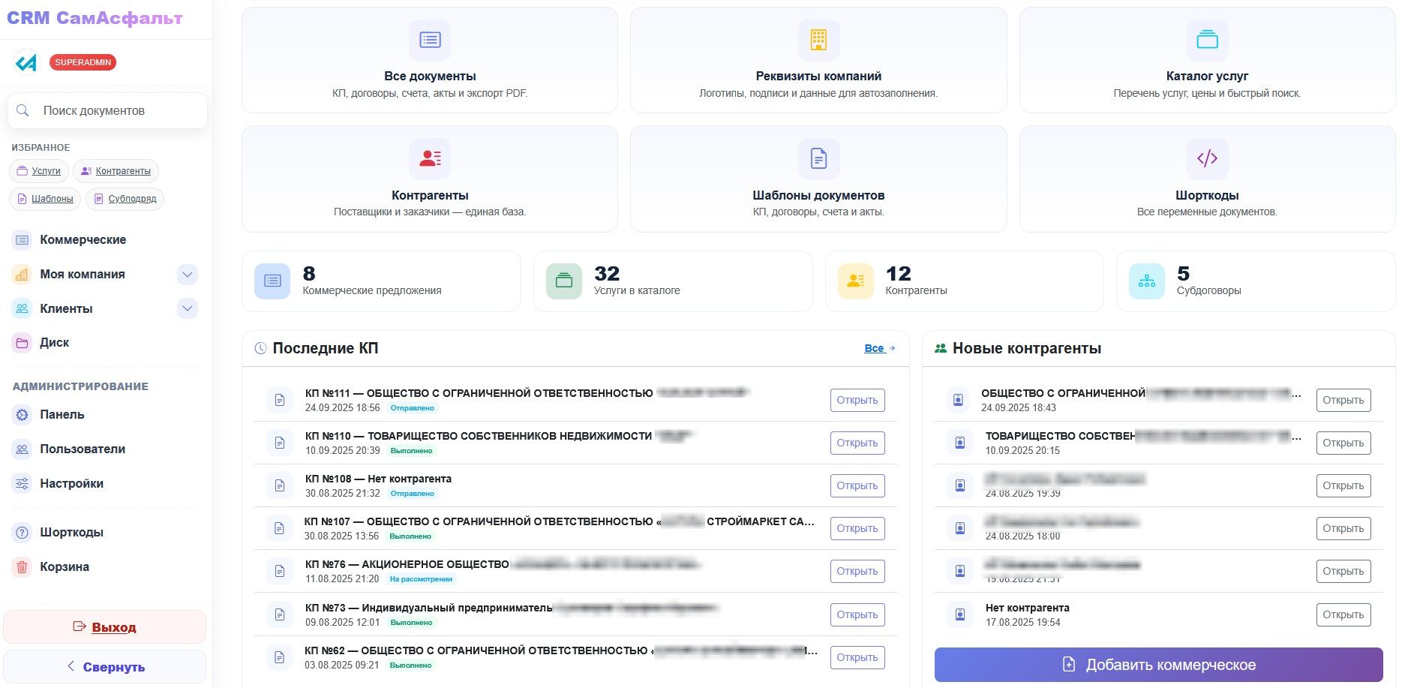Click the Отправлено status on КП №111
The image size is (1417, 688).
pyautogui.click(x=413, y=408)
